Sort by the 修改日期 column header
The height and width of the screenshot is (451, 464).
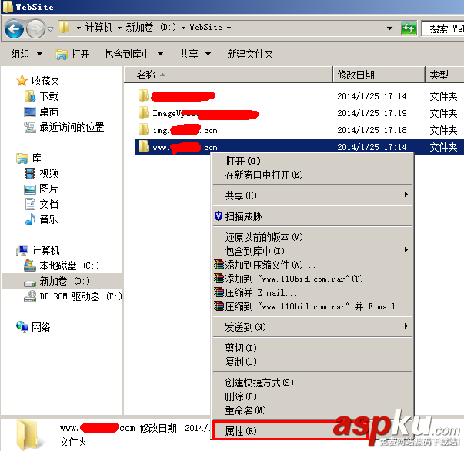pos(379,75)
